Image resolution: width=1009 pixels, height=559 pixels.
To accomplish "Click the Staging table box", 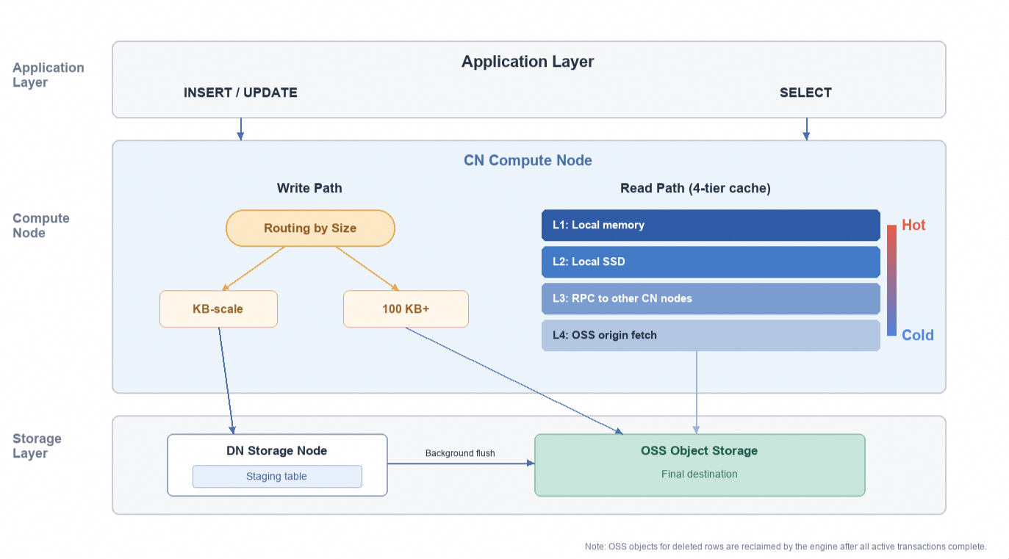I will (x=277, y=476).
